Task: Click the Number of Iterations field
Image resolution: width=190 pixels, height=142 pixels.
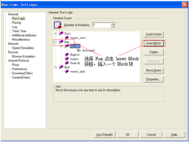Action: point(102,25)
